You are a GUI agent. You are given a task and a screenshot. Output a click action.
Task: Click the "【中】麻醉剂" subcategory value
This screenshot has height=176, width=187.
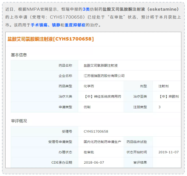(x=169, y=96)
